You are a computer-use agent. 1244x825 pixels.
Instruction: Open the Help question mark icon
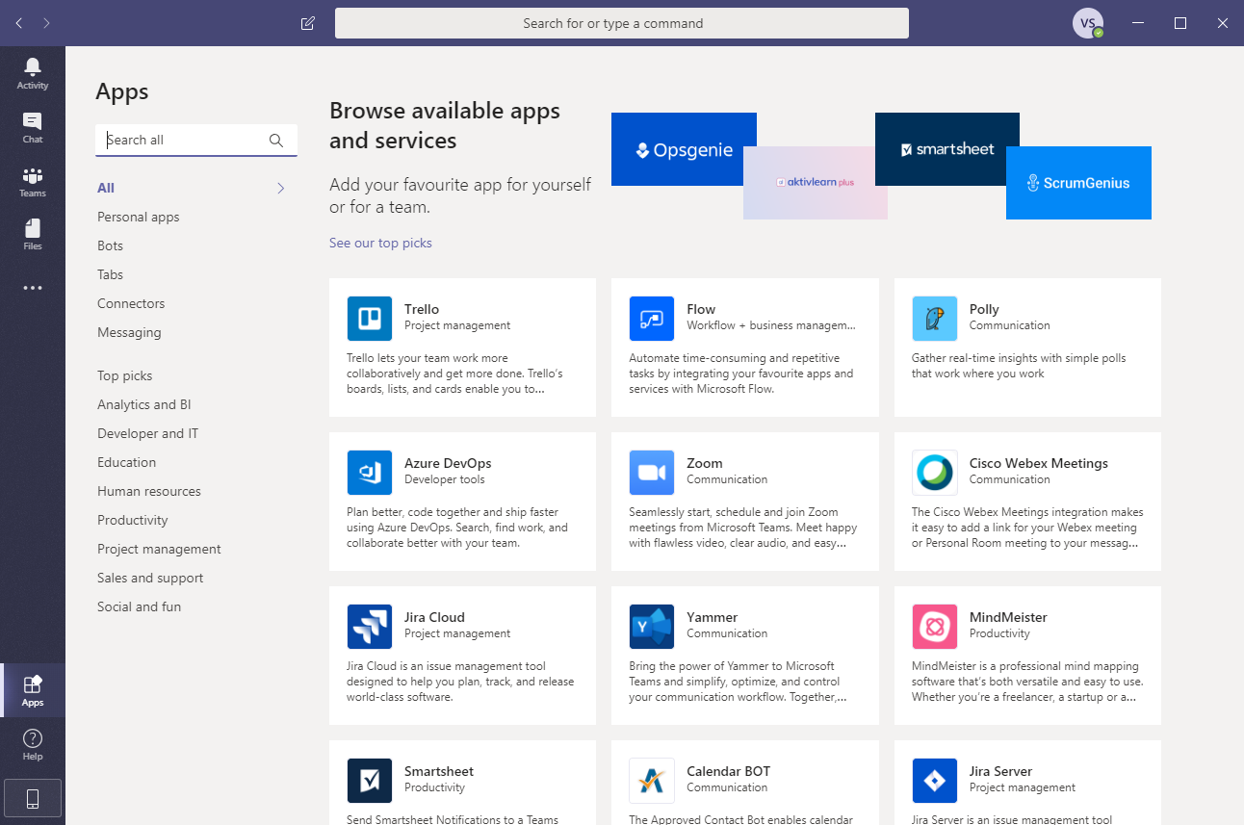(x=33, y=738)
